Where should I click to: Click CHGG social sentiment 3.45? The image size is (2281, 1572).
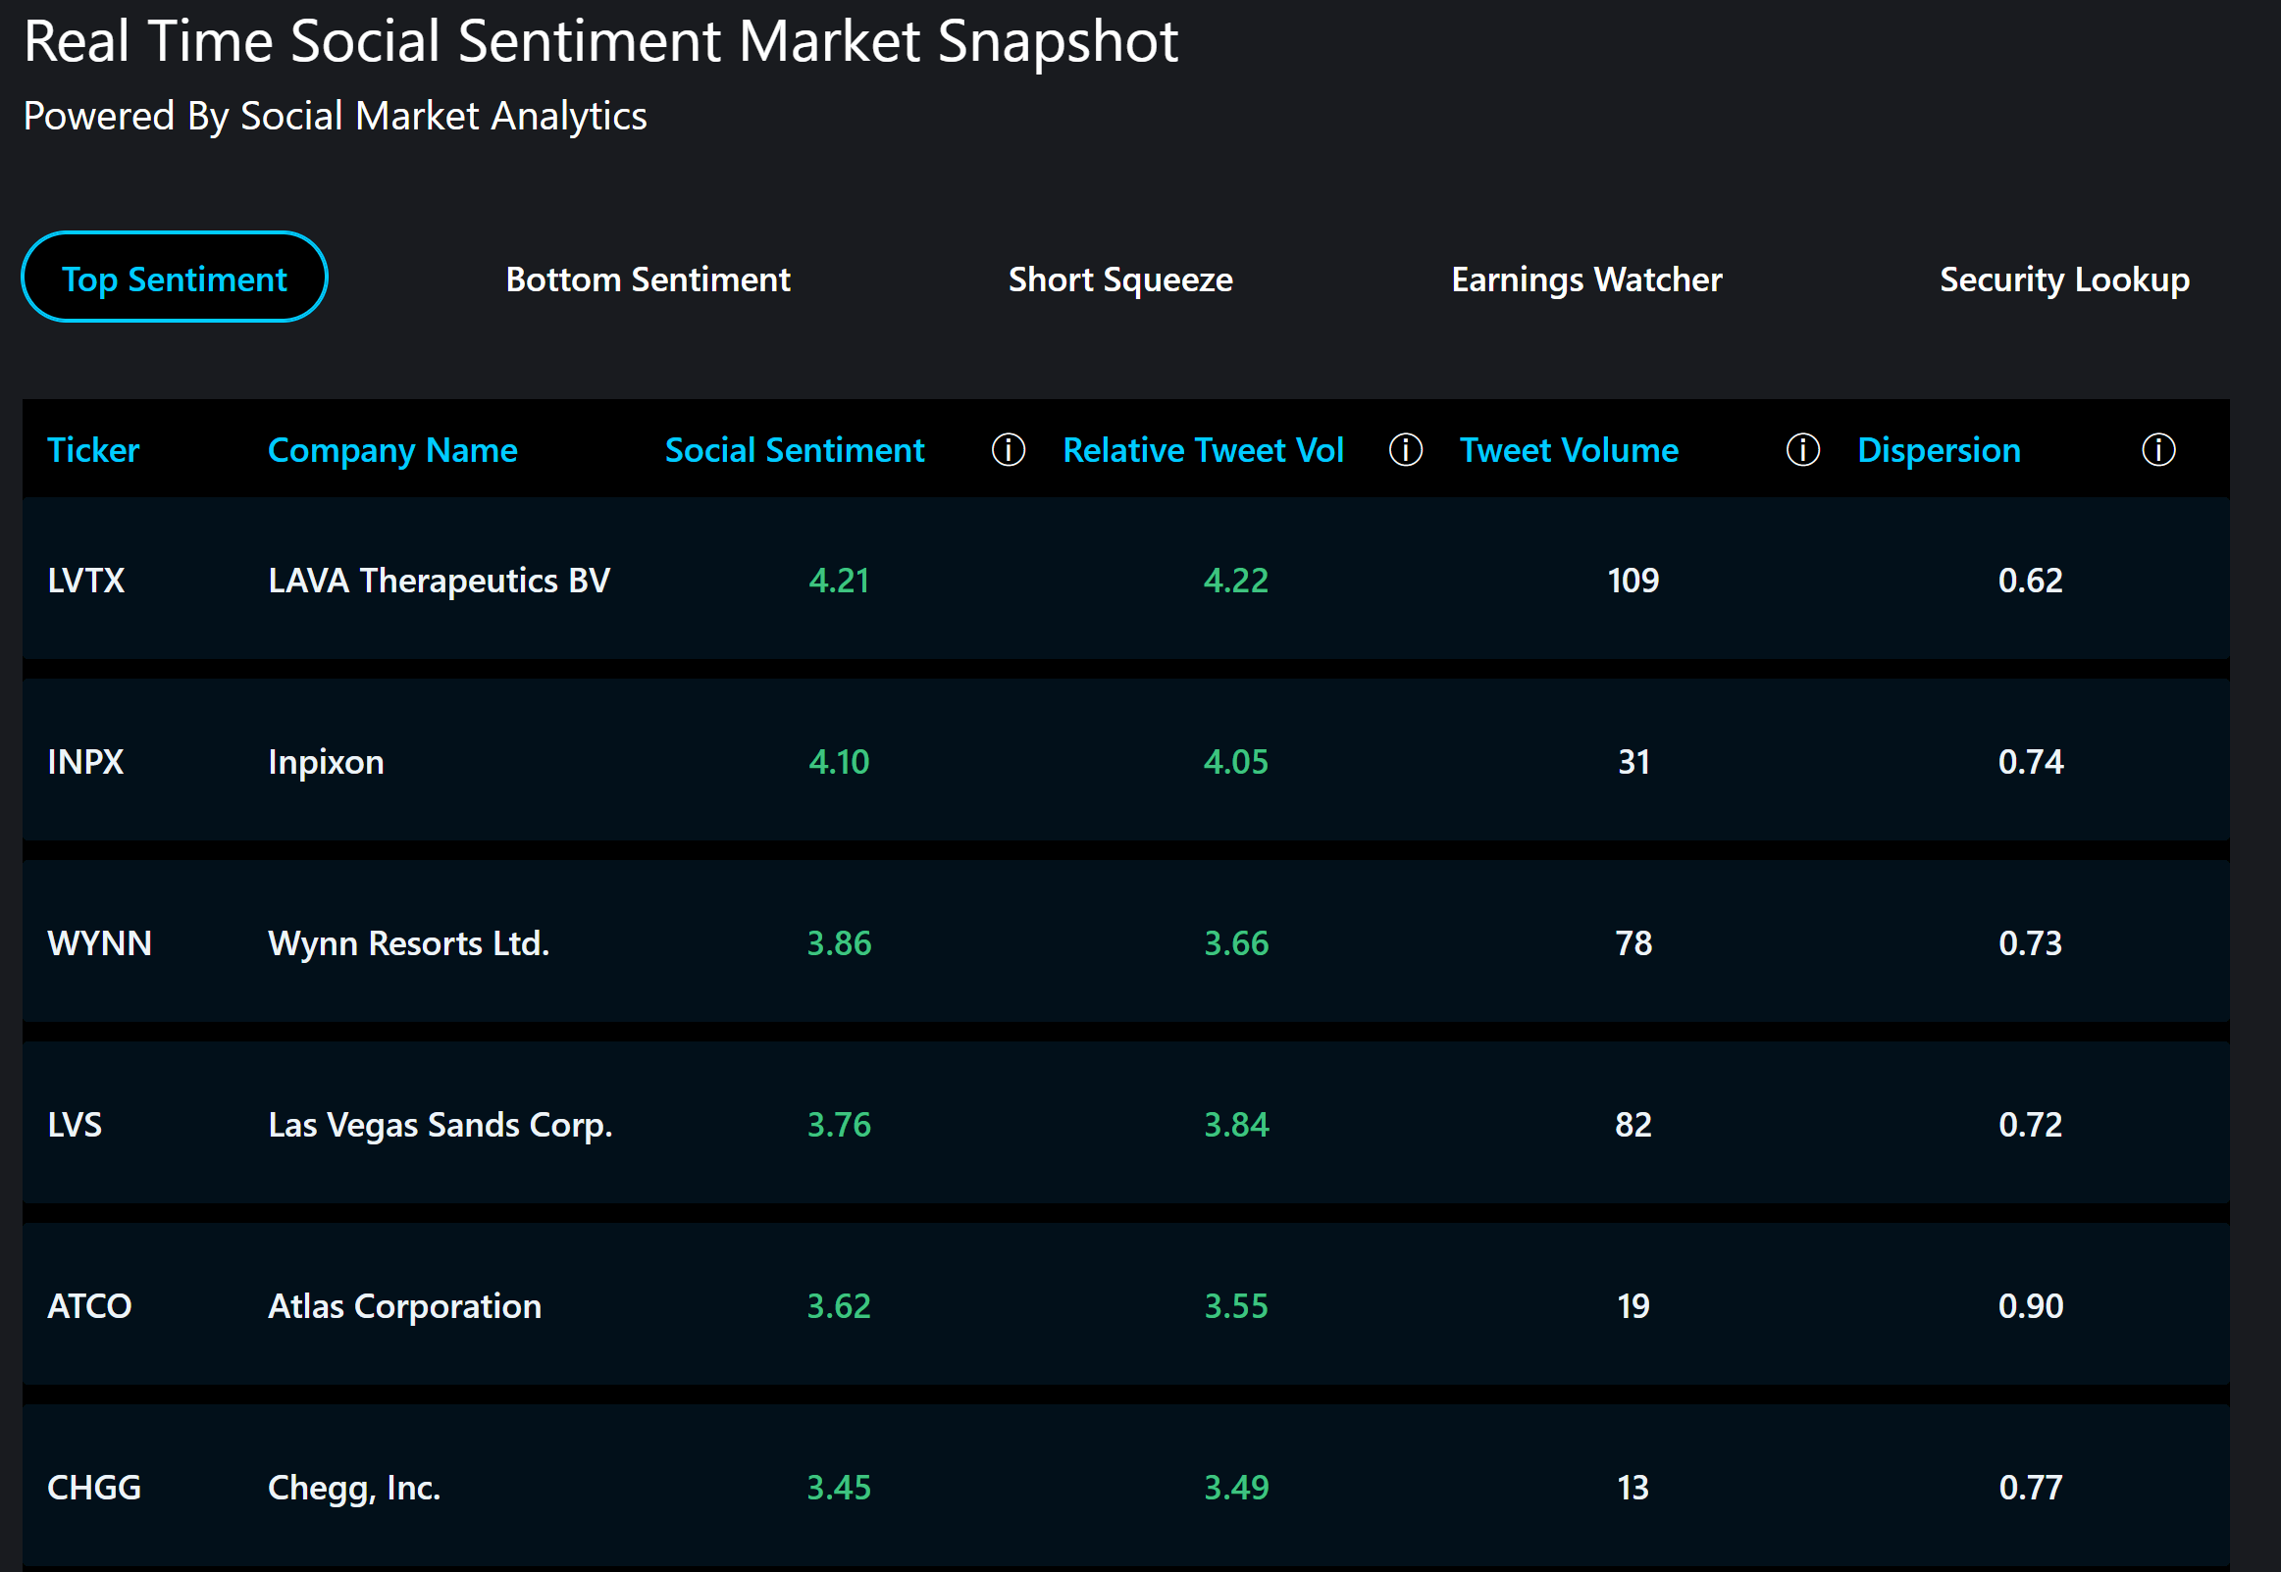coord(840,1487)
